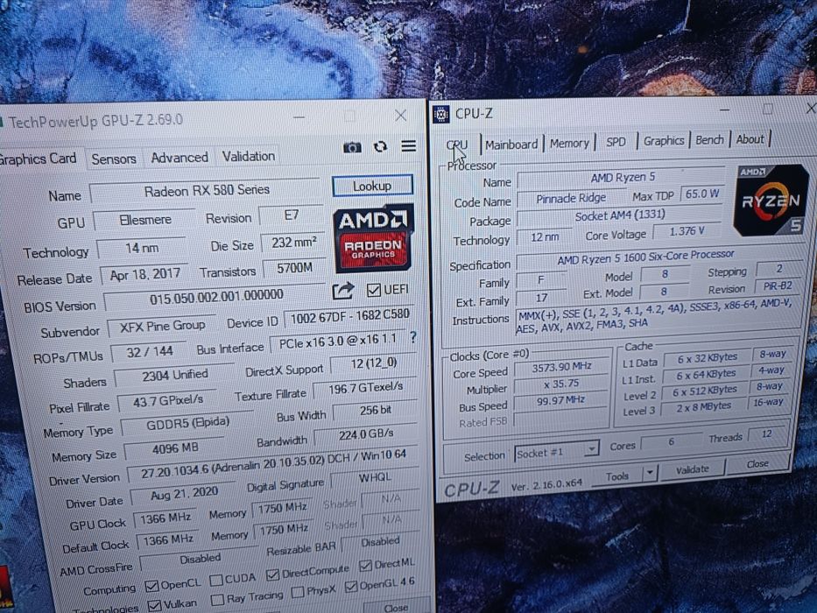Image resolution: width=817 pixels, height=613 pixels.
Task: Select the Graphics Card tab in GPU-Z
Action: point(38,159)
